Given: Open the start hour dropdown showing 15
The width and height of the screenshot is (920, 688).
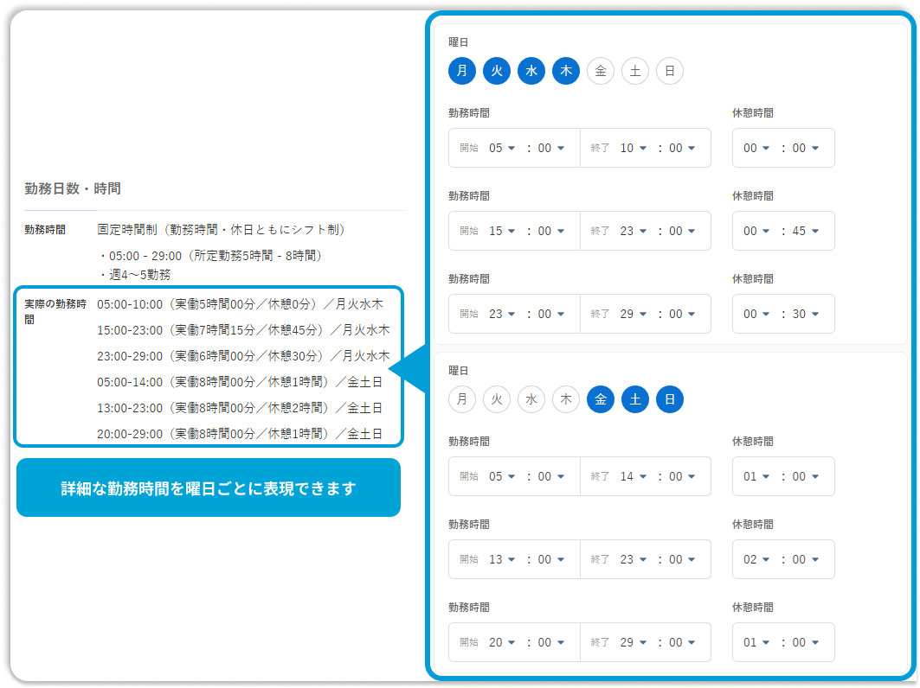Looking at the screenshot, I should (502, 231).
